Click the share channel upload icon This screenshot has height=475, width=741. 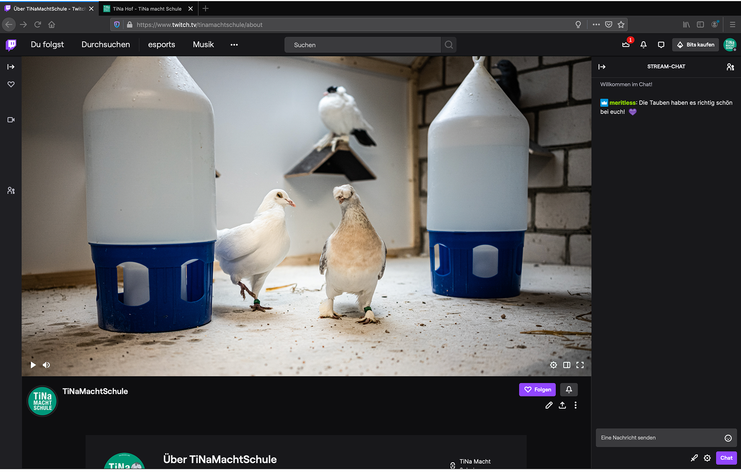[x=562, y=405]
